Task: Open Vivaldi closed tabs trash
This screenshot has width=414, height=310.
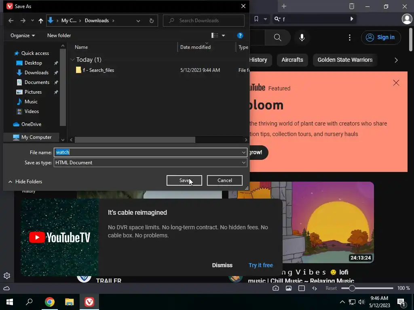Action: click(352, 6)
